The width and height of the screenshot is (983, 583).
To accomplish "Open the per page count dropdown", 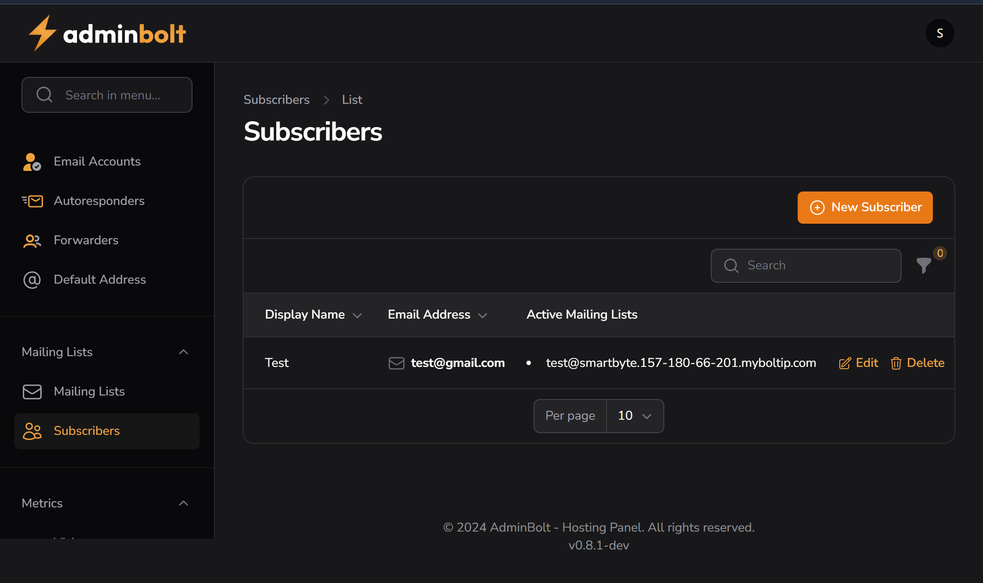I will click(635, 416).
